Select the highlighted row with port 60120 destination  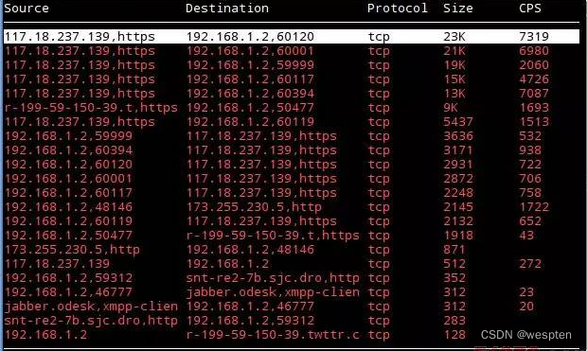pos(292,36)
